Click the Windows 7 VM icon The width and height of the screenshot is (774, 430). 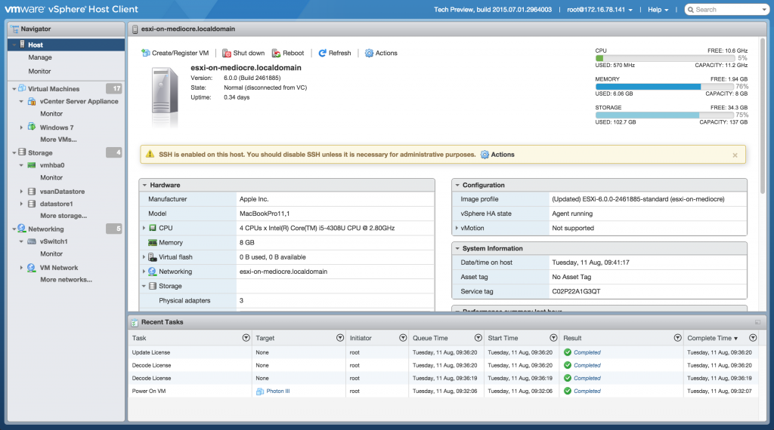pos(32,127)
